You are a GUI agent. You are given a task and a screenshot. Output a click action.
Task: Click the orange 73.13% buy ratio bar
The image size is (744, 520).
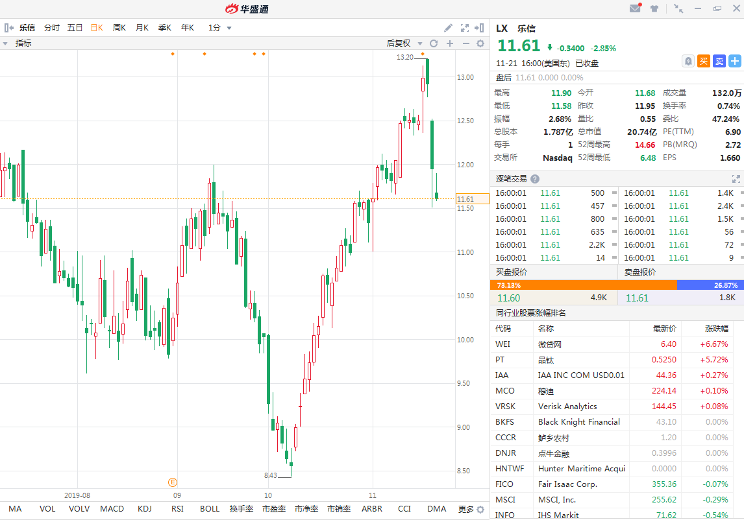pyautogui.click(x=584, y=285)
